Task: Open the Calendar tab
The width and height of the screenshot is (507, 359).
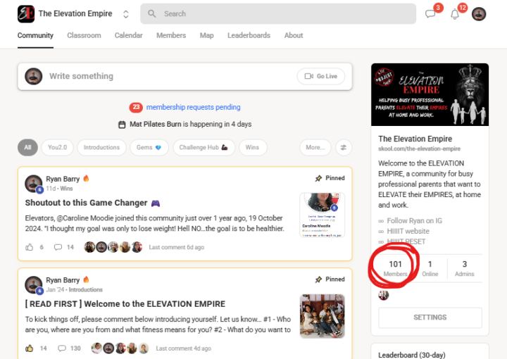Action: pyautogui.click(x=128, y=35)
